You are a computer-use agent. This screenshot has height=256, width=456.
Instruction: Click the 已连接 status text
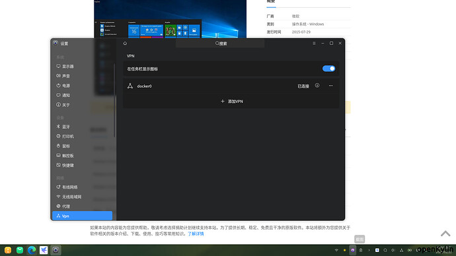(303, 86)
